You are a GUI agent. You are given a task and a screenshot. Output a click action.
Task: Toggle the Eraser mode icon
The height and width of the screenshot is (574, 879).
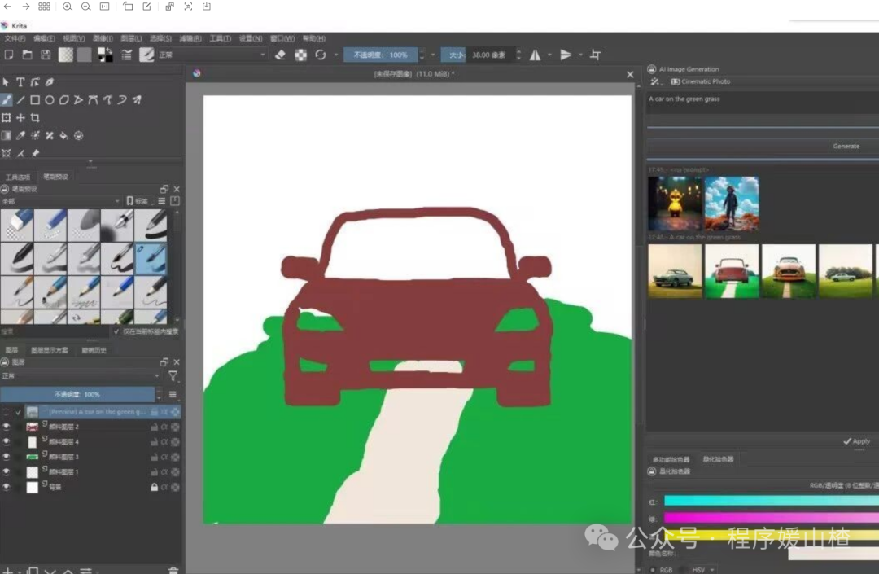280,55
